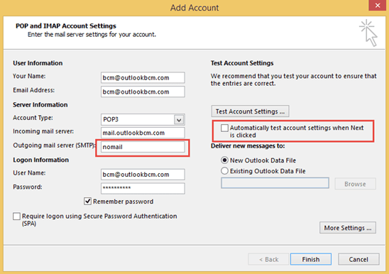Click the Email Address input field

(143, 92)
